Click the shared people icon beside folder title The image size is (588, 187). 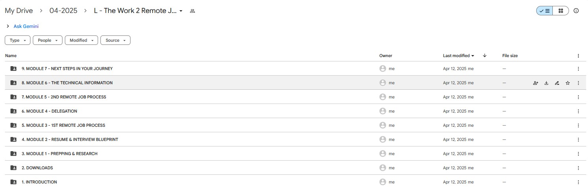pyautogui.click(x=193, y=11)
